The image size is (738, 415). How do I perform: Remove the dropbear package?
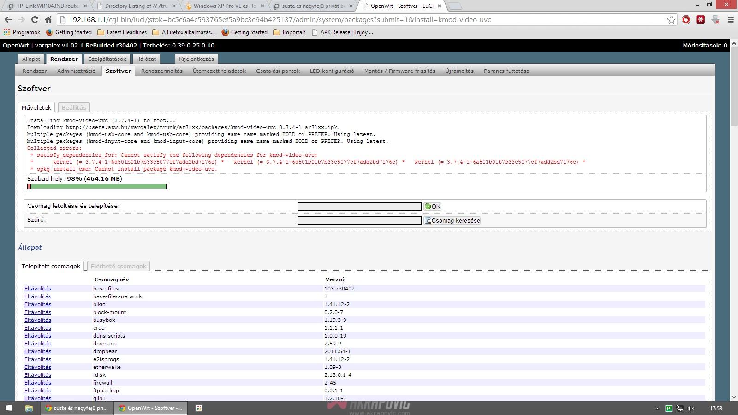click(x=38, y=351)
